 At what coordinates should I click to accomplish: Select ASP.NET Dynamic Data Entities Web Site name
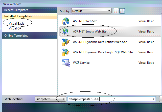click(x=100, y=42)
